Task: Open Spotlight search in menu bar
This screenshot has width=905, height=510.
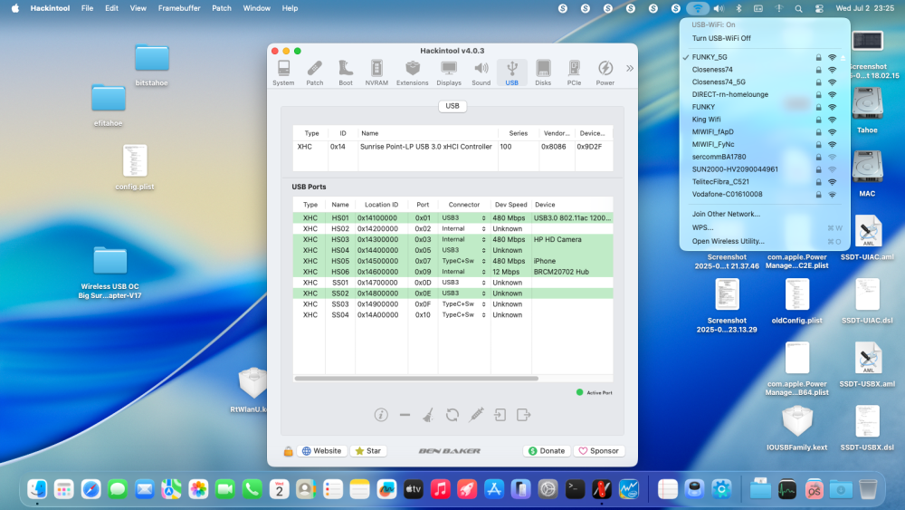Action: (798, 8)
